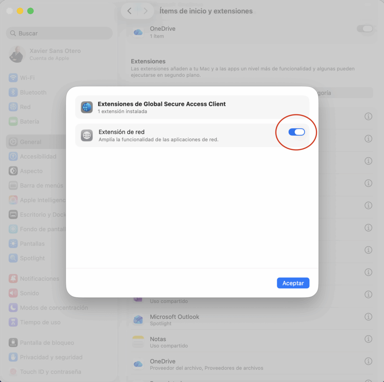Open Touch ID y contraseña settings
The image size is (384, 382).
pyautogui.click(x=50, y=372)
